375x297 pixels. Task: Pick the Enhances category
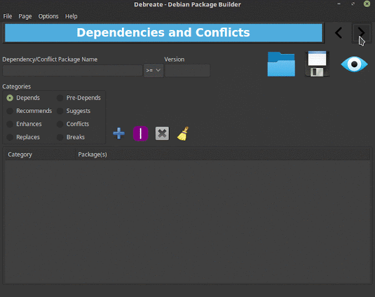pyautogui.click(x=24, y=124)
